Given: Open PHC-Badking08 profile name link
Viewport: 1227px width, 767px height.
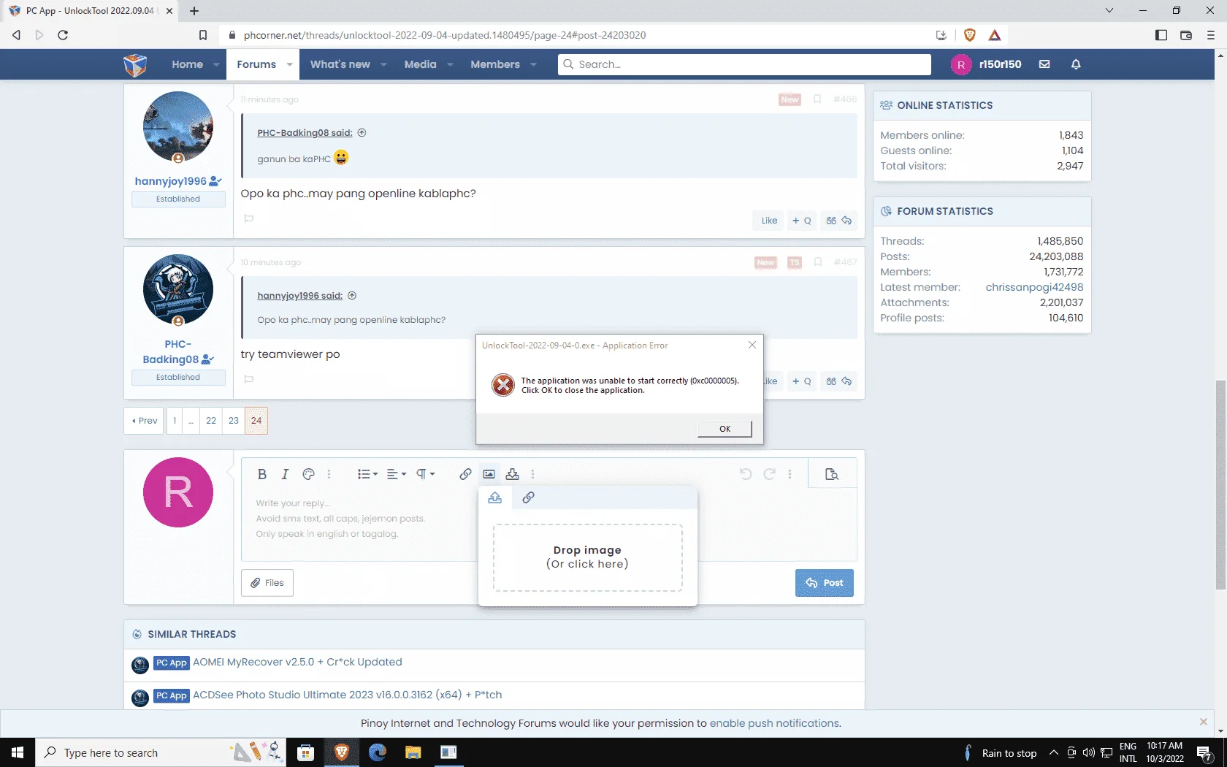Looking at the screenshot, I should pos(171,351).
